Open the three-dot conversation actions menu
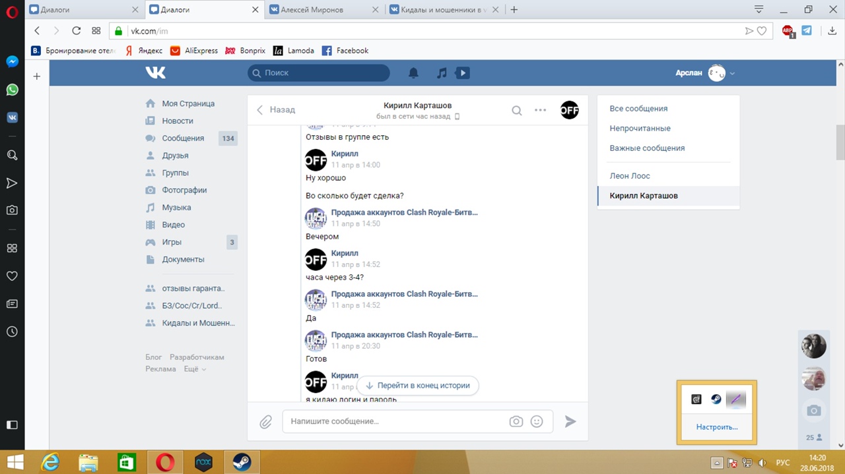Screen dimensions: 845x474 click(x=540, y=110)
